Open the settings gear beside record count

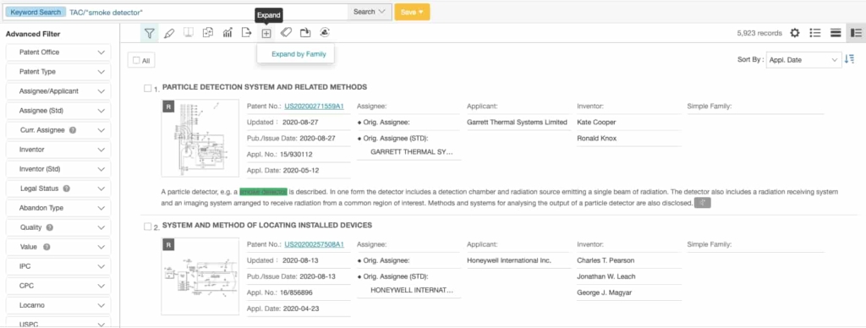[x=795, y=33]
